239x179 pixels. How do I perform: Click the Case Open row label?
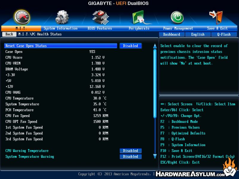(14, 52)
